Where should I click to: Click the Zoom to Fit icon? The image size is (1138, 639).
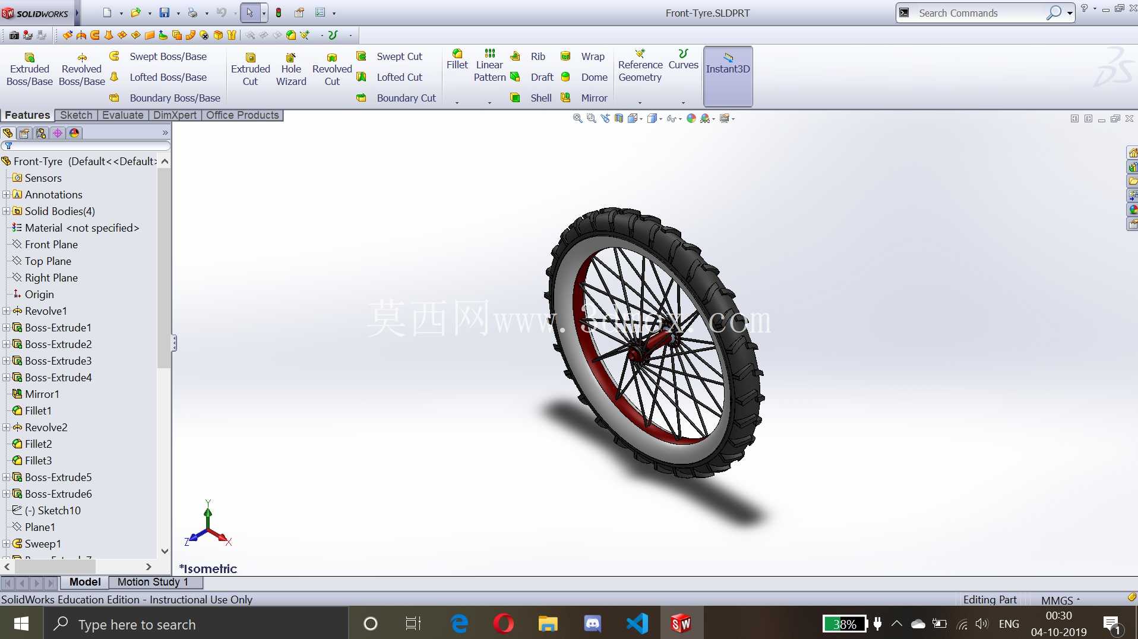pos(577,119)
